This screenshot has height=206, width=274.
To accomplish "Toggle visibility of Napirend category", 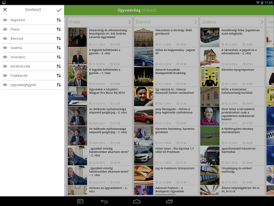I will [x=5, y=20].
